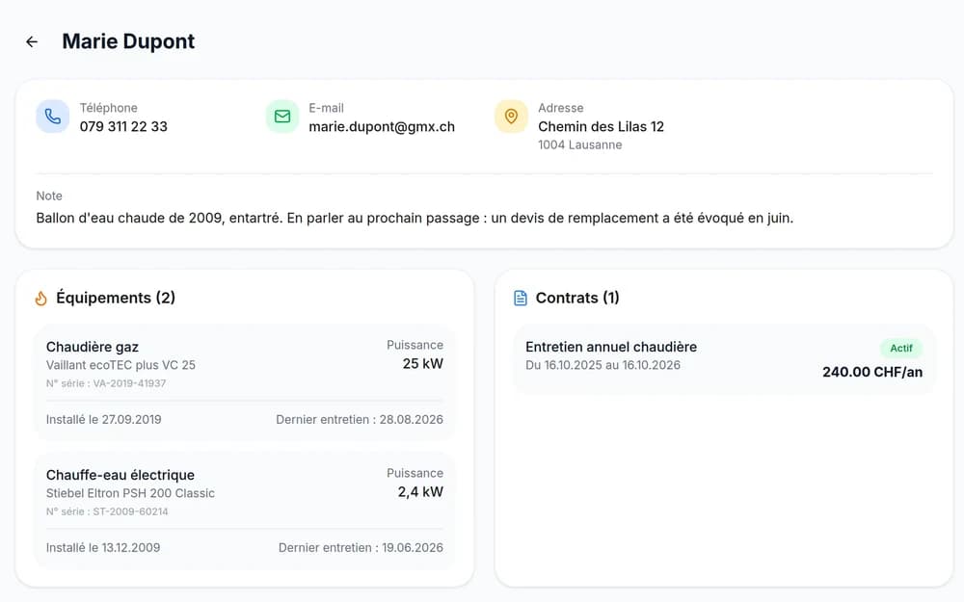
Task: Click the Téléphone label
Action: pyautogui.click(x=109, y=108)
